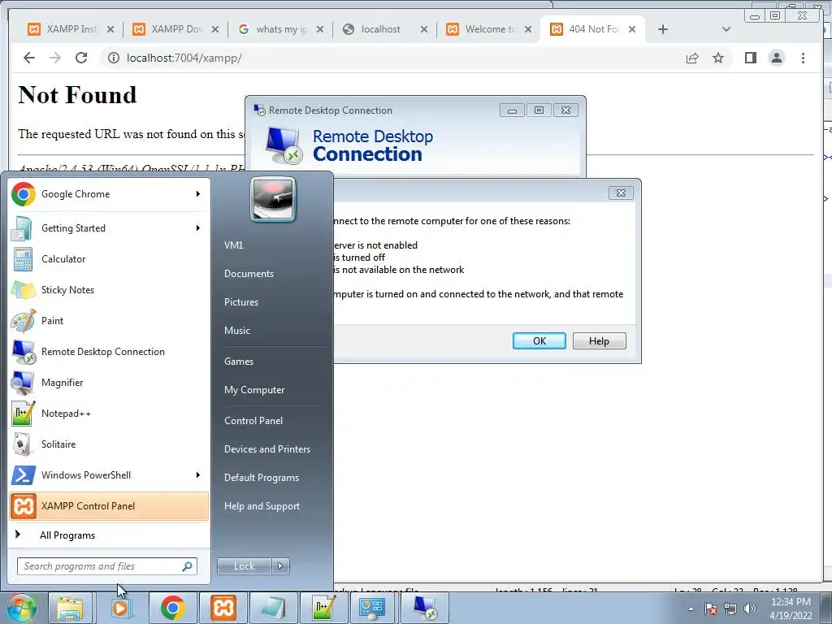Launch Getting Started from Start menu

pyautogui.click(x=109, y=228)
